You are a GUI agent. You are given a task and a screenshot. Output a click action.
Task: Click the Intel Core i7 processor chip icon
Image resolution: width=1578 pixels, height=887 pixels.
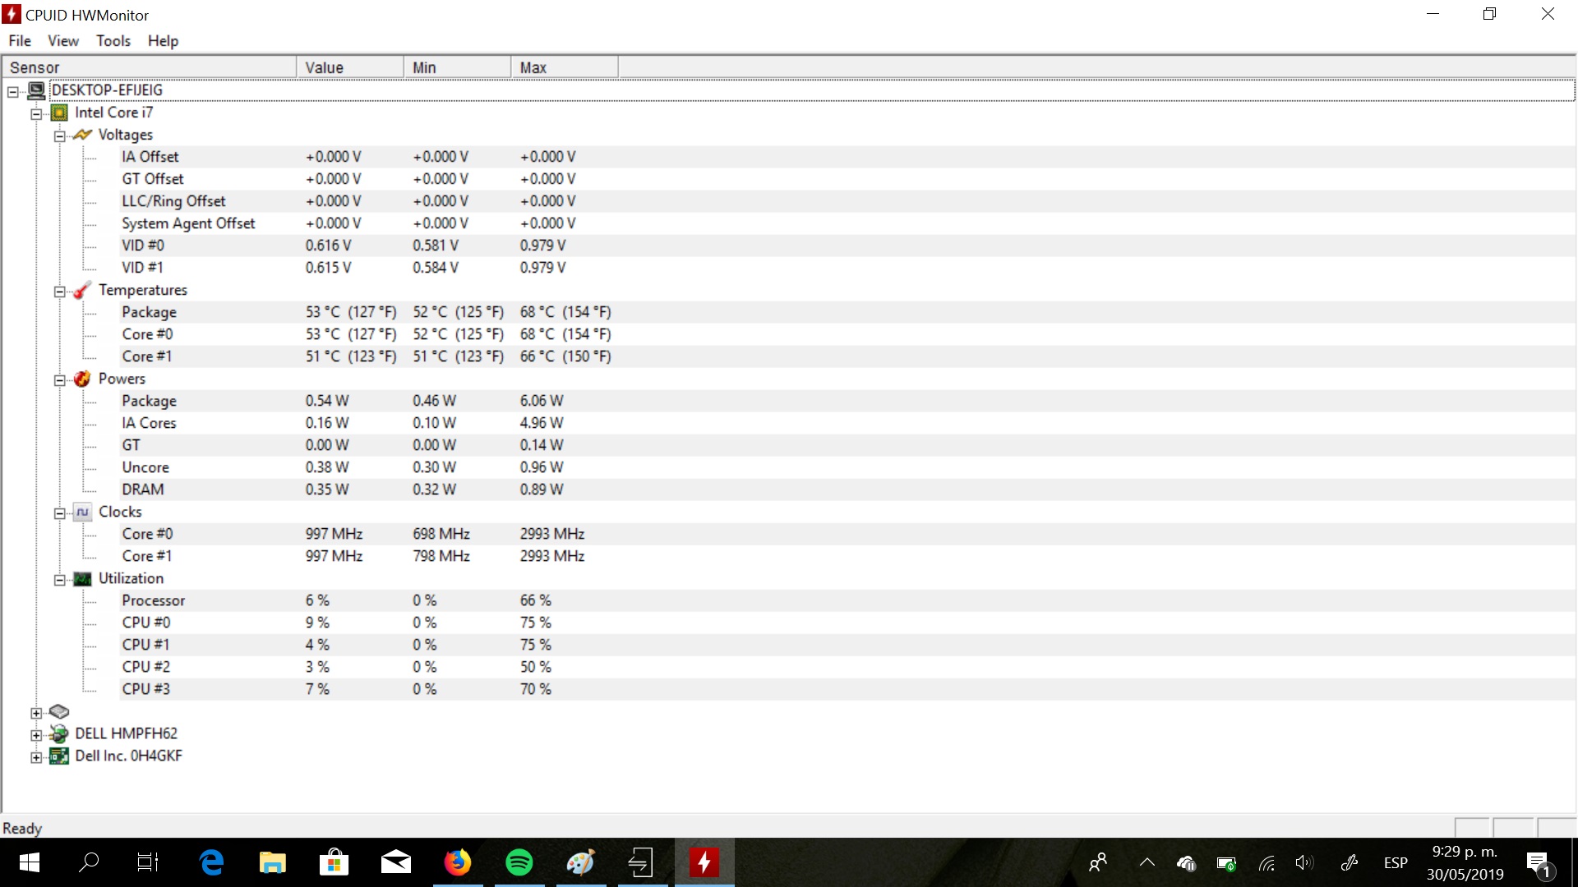point(59,113)
